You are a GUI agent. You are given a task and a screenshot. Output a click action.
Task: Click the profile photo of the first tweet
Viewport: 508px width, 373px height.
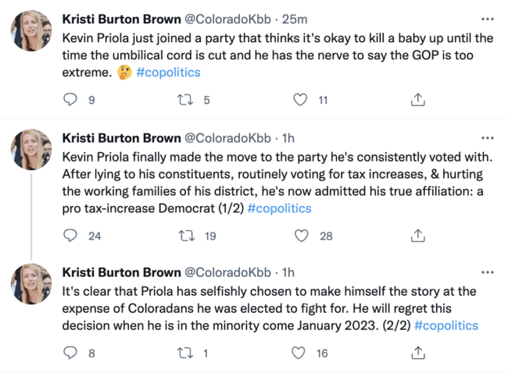click(31, 31)
